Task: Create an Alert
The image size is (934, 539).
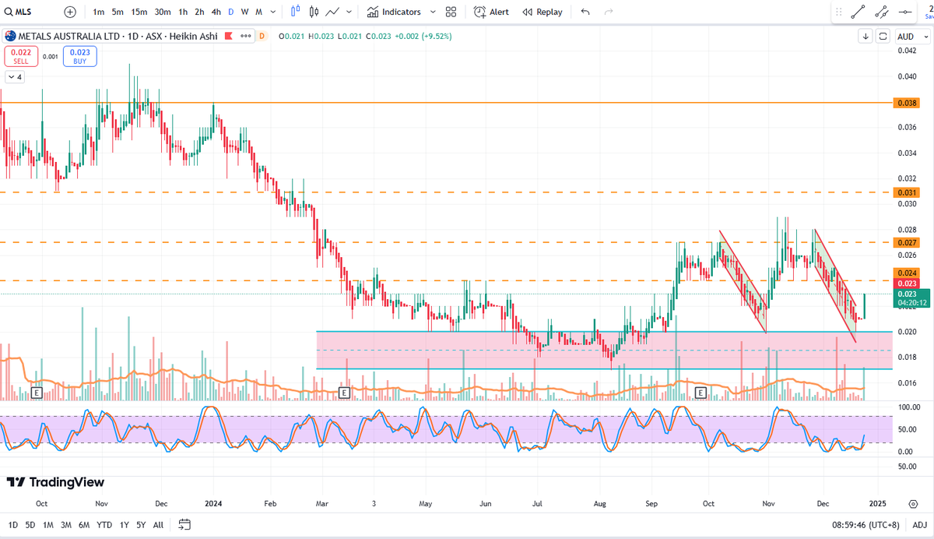Action: (490, 12)
